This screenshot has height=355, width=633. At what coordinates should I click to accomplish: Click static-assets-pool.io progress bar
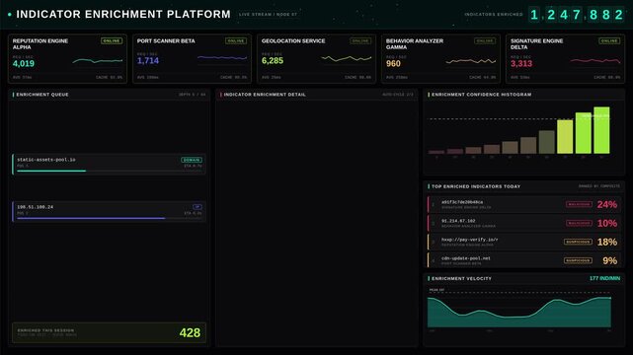pyautogui.click(x=109, y=171)
